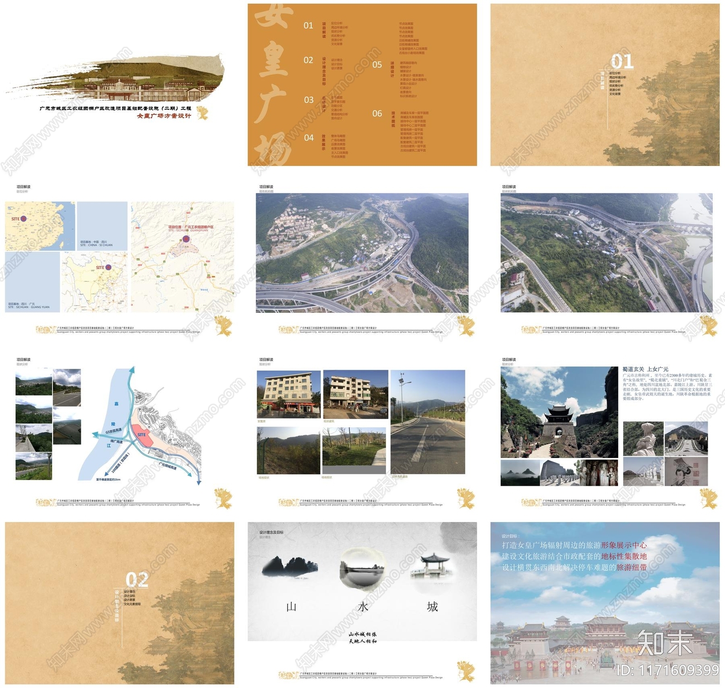Click the palace complex rendering on the goals slide

(x=605, y=649)
